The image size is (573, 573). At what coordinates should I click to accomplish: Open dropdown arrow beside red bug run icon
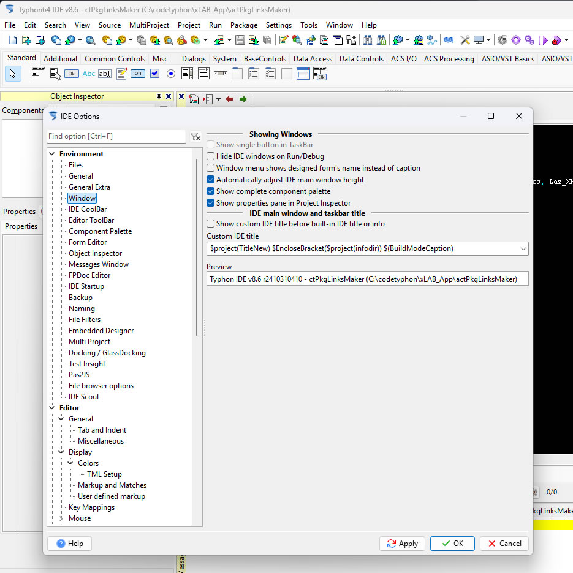(566, 40)
